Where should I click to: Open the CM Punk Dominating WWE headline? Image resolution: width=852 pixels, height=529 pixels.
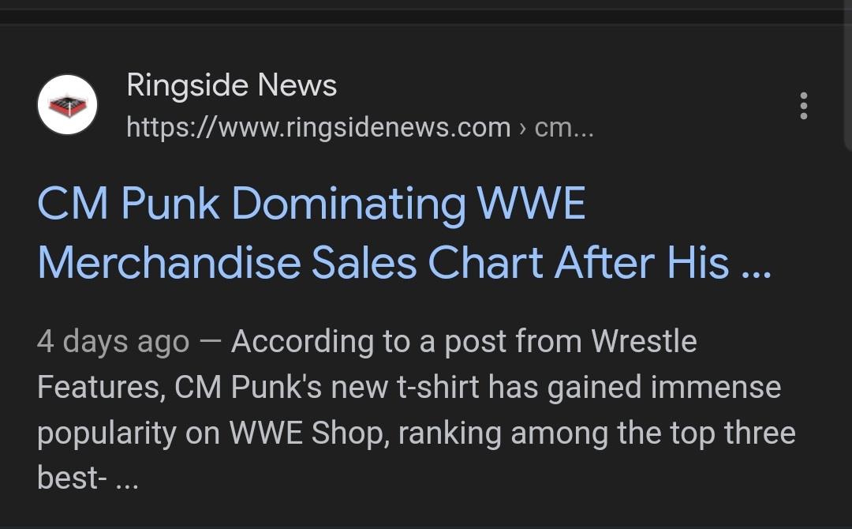point(311,204)
